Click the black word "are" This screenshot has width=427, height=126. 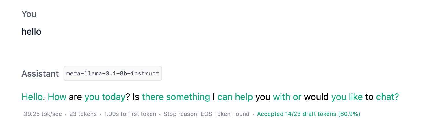pyautogui.click(x=75, y=97)
